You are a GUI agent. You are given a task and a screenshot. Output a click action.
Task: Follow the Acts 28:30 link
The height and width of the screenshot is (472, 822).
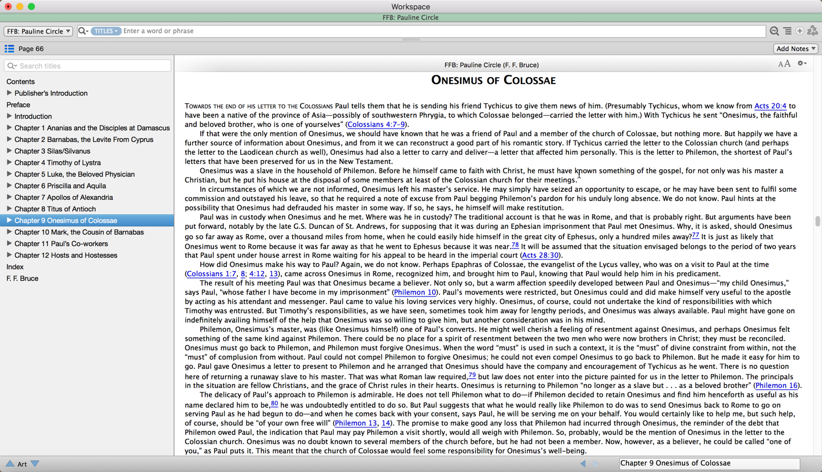point(541,255)
